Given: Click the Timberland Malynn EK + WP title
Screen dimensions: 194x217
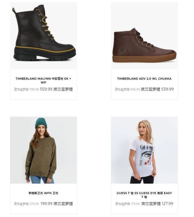Looking at the screenshot, I should pos(43,80).
